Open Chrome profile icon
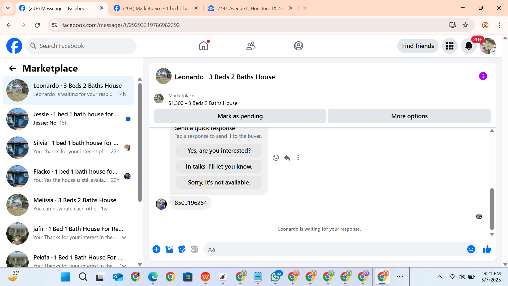Viewport: 508px width, 286px height. [x=485, y=25]
